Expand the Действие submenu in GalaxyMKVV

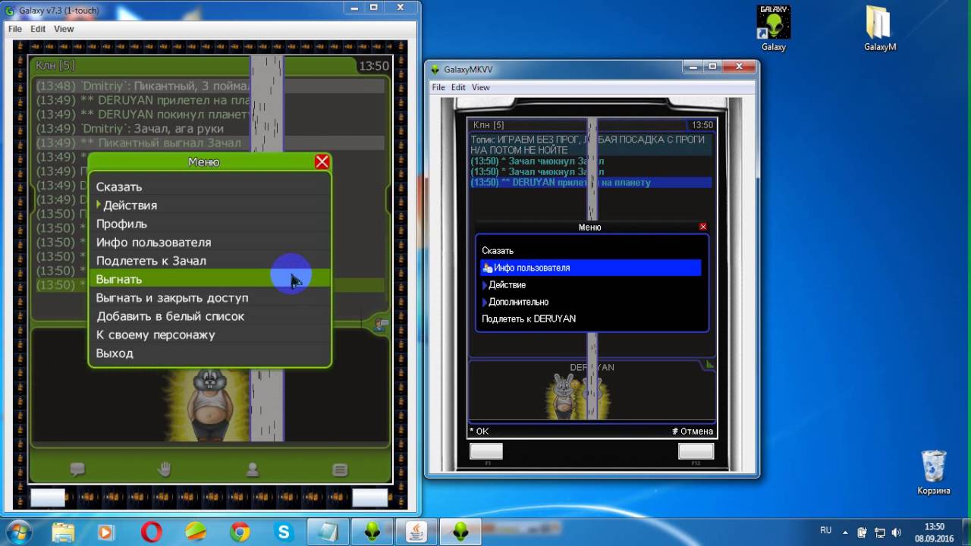pos(591,285)
